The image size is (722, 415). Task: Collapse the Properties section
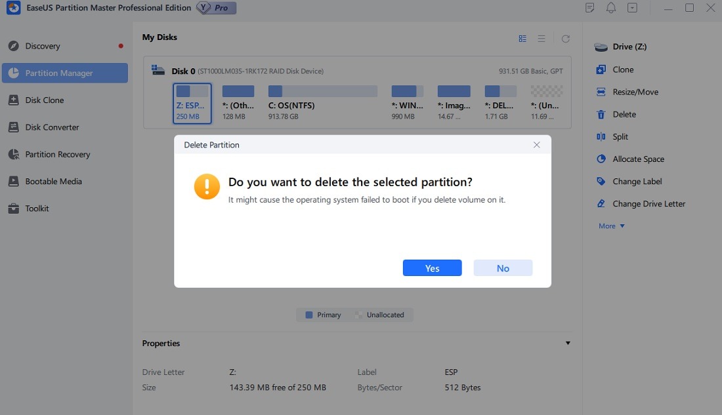tap(568, 343)
